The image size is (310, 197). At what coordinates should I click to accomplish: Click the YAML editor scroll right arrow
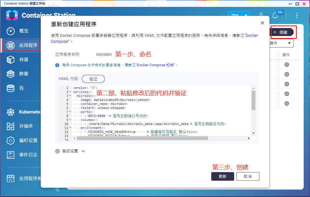[249, 138]
